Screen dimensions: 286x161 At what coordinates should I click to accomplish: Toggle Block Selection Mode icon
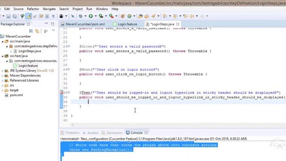(47, 16)
